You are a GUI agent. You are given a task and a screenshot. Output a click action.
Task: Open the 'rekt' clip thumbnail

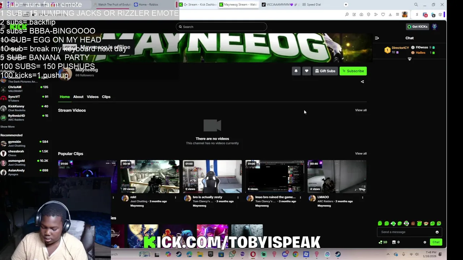coord(150,177)
